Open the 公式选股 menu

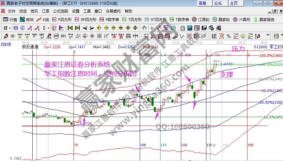61,11
